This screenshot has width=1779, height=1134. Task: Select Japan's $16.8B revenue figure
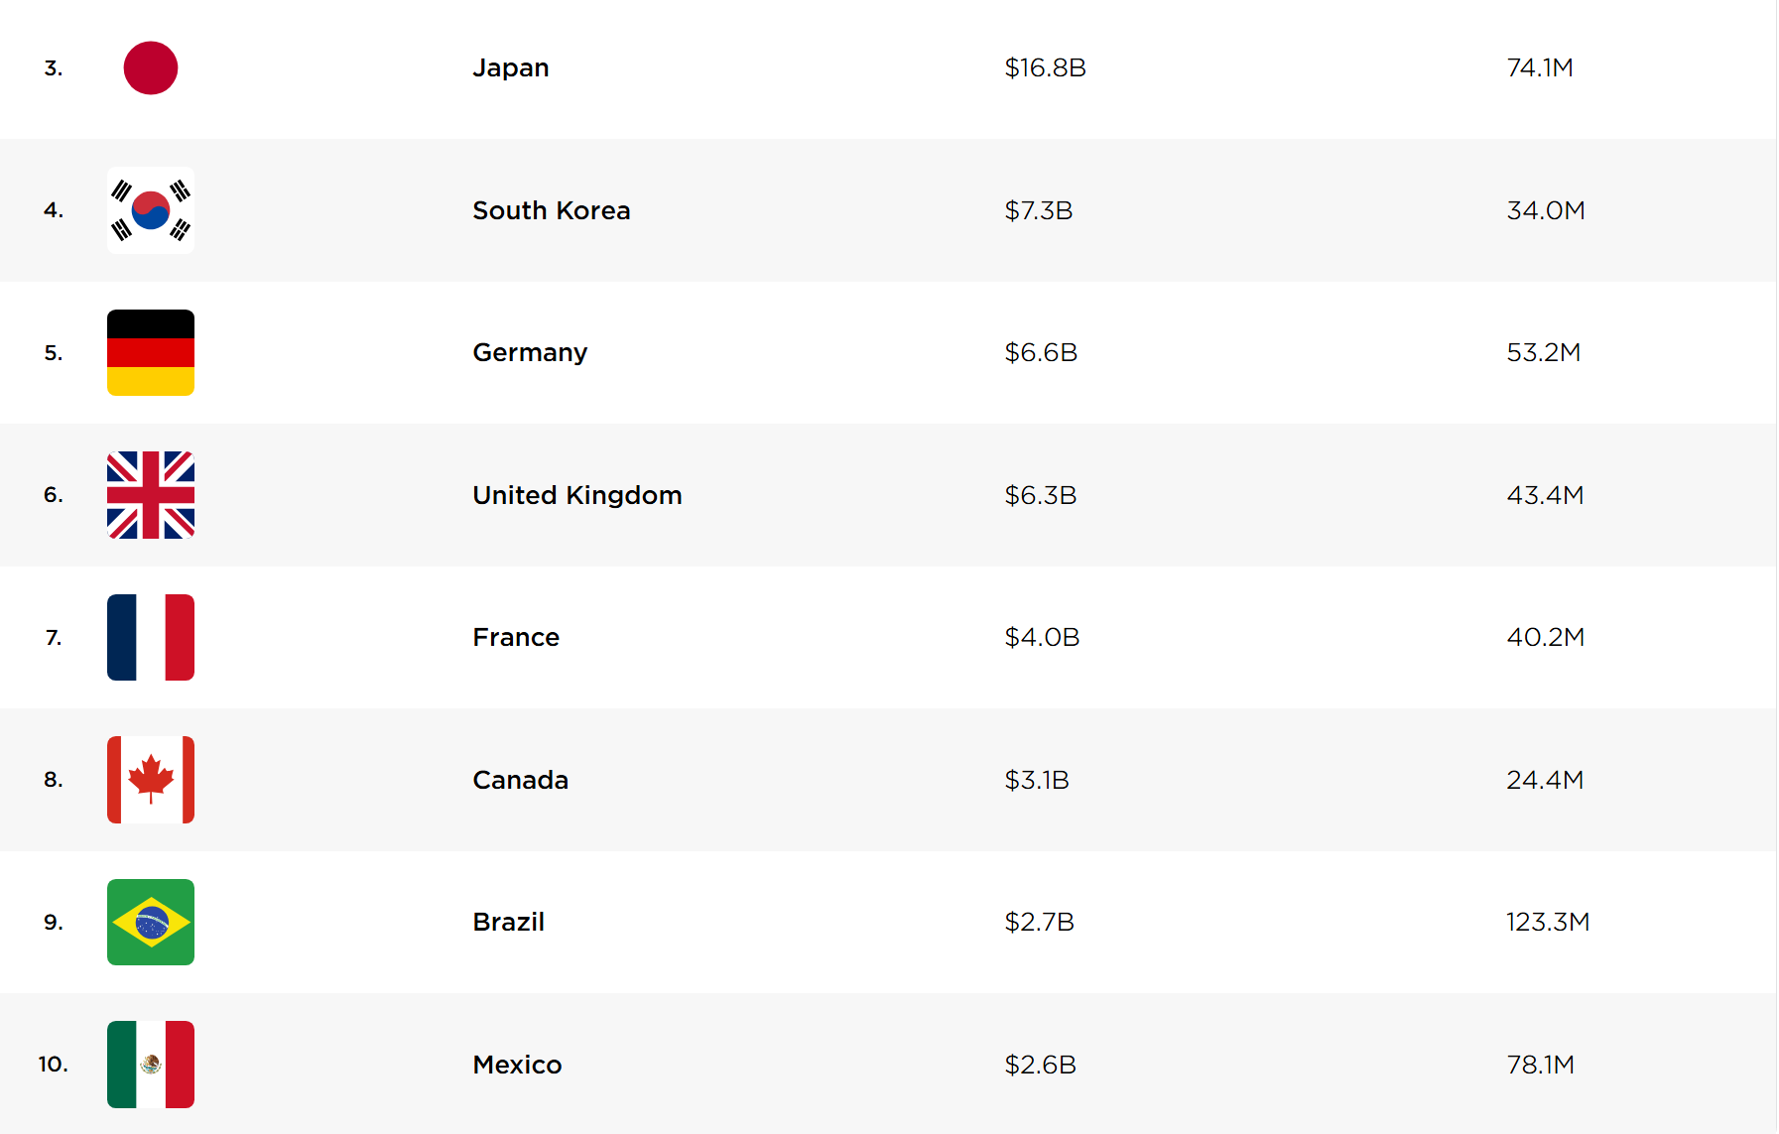[x=1046, y=67]
